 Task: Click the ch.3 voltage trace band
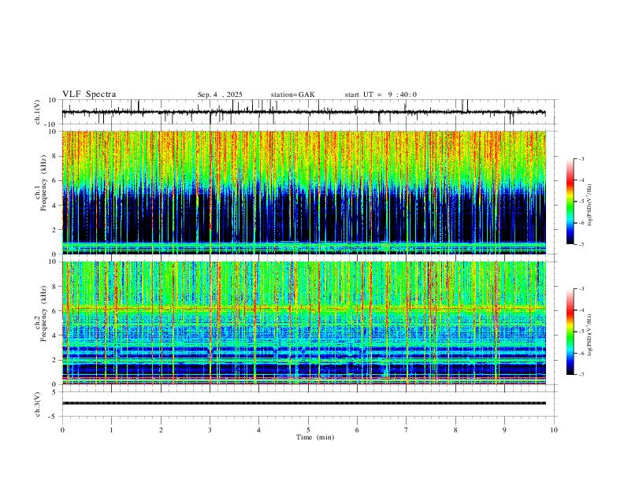(x=303, y=403)
